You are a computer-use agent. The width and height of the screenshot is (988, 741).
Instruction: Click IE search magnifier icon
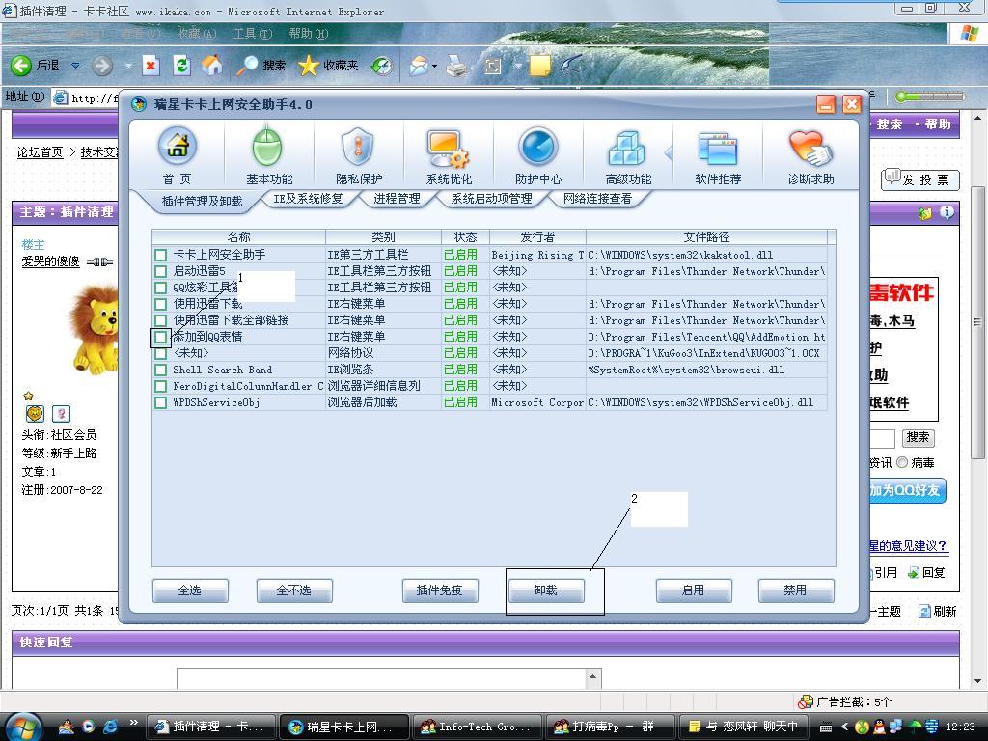tap(247, 65)
